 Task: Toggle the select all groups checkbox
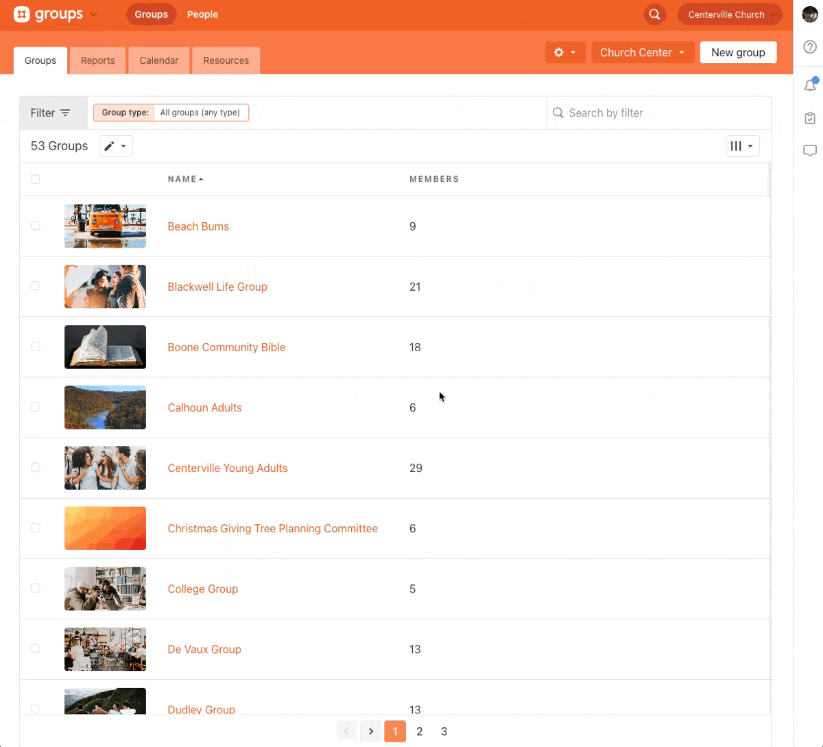click(36, 179)
